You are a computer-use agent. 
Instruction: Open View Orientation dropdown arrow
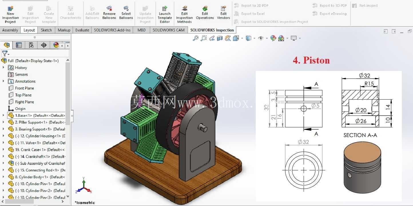[x=242, y=38]
